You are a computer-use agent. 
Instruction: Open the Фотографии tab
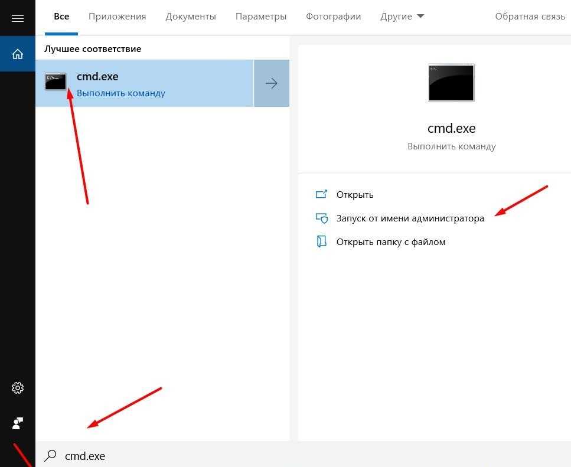(333, 17)
